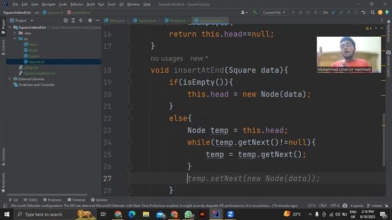Click the Expand All icon in Project panel
The width and height of the screenshot is (392, 220).
[x=73, y=20]
